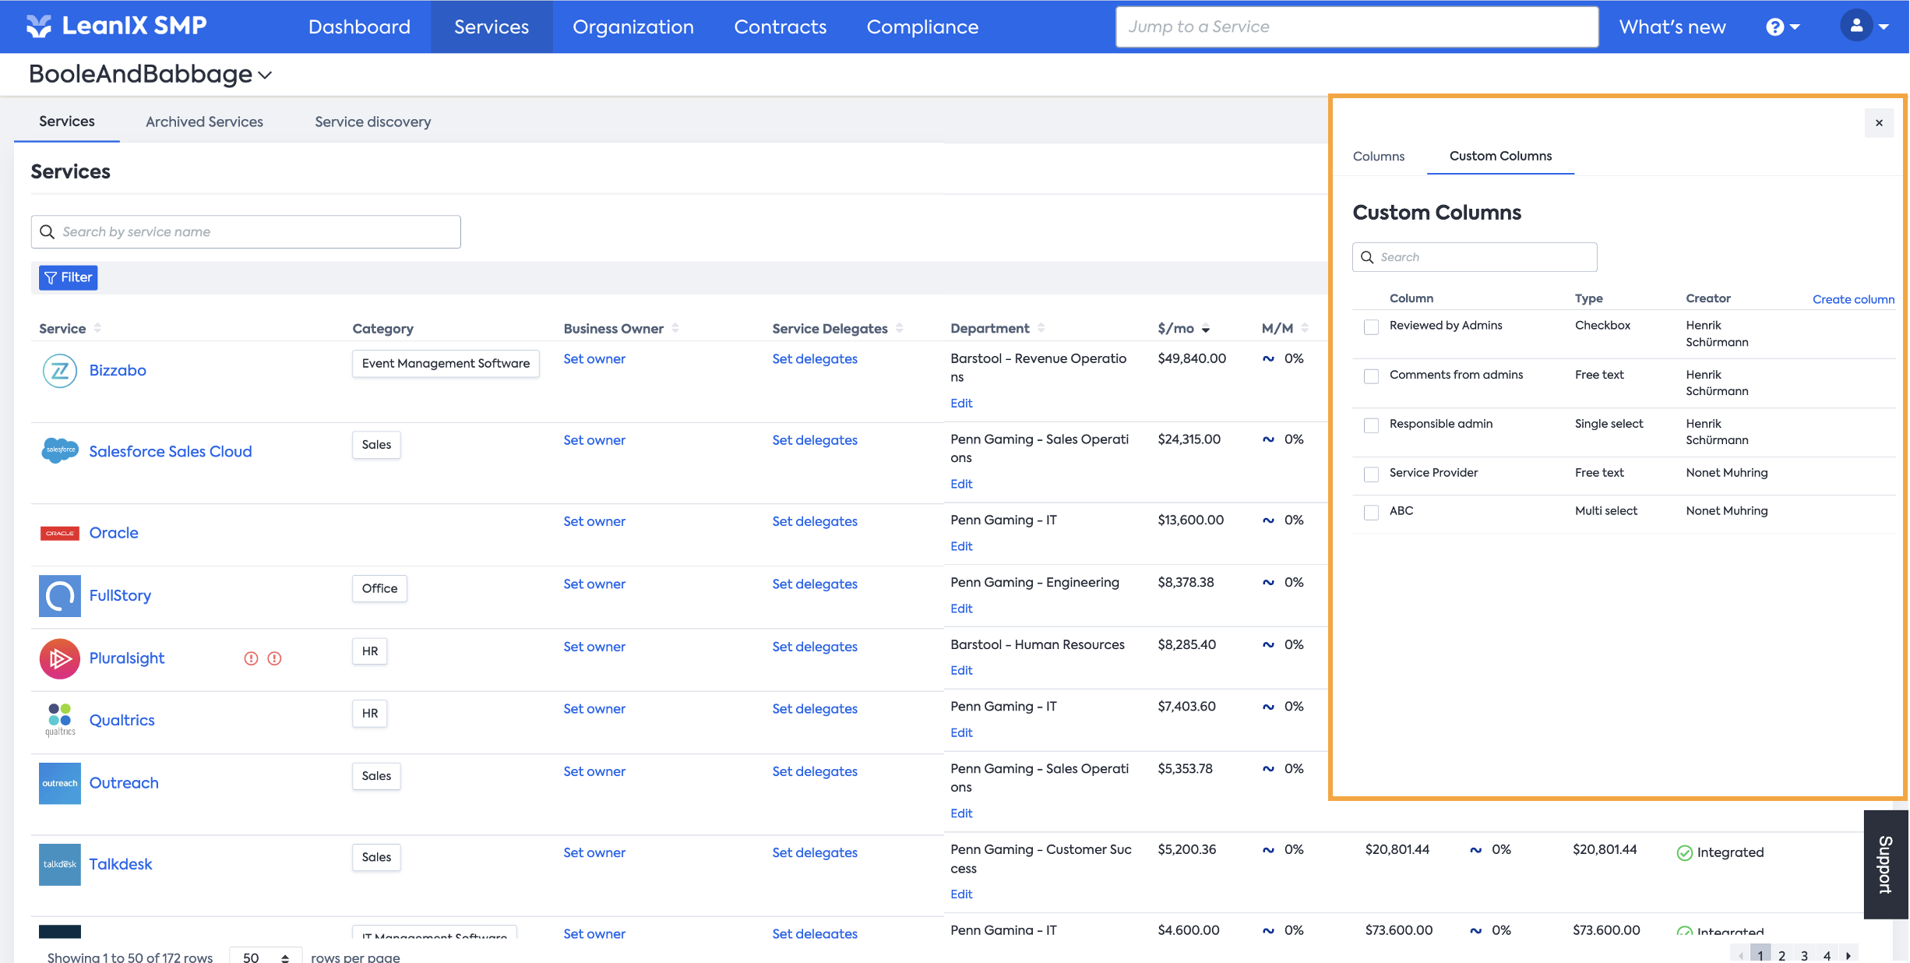Close the Custom Columns side panel
Screen dimensions: 1910x963
(1879, 123)
